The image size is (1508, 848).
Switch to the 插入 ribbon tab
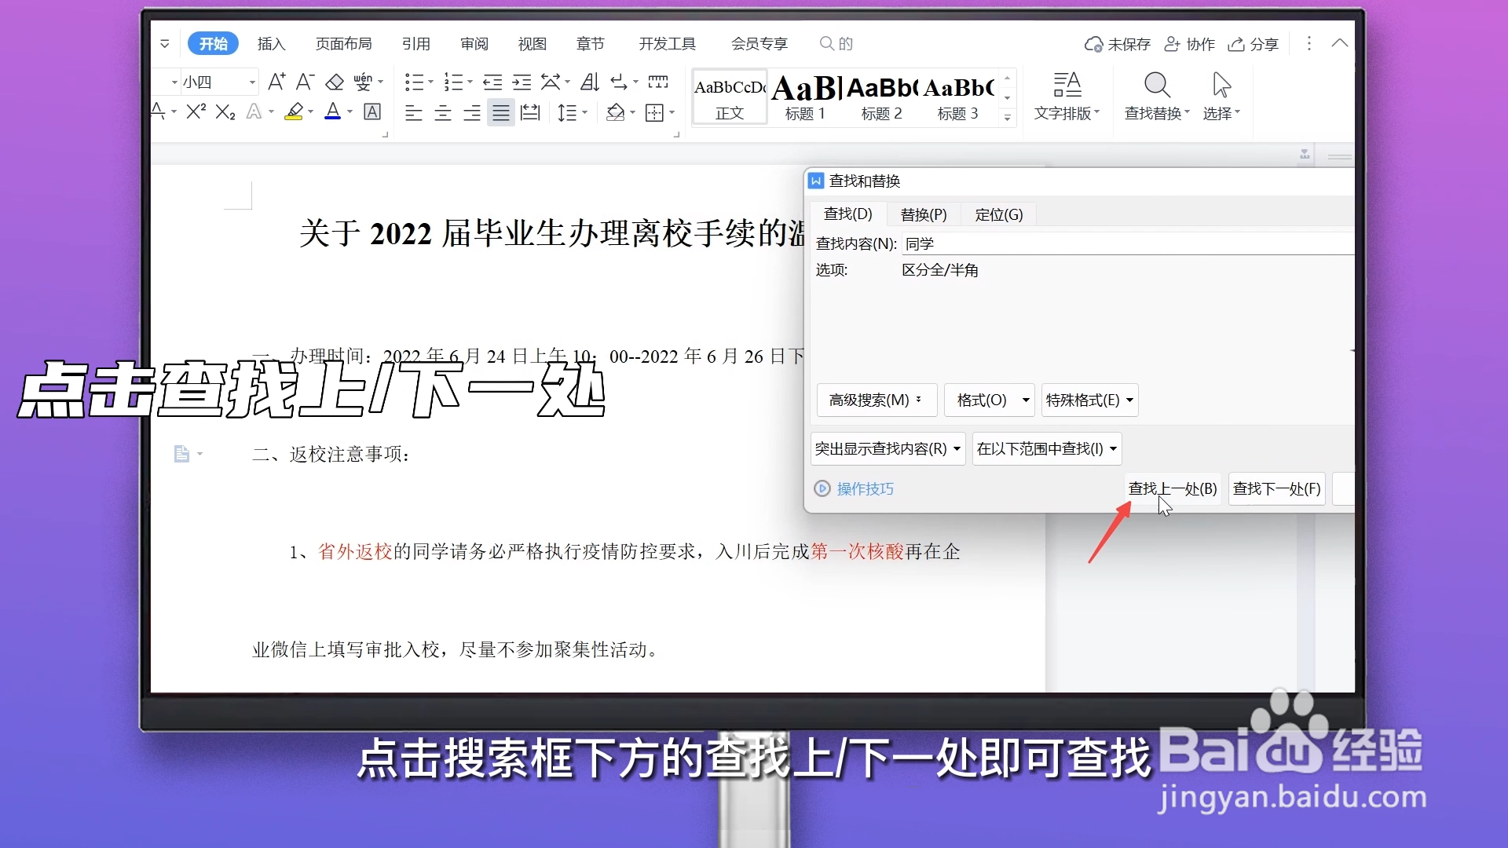click(x=271, y=44)
